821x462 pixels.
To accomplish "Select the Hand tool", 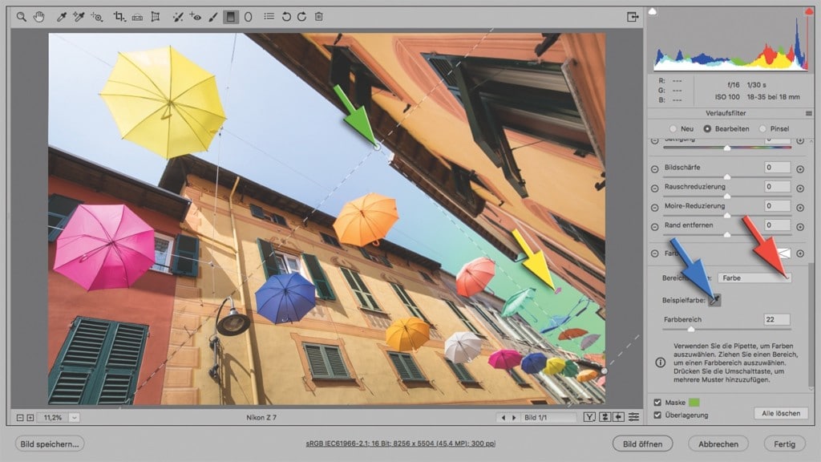I will pos(38,17).
